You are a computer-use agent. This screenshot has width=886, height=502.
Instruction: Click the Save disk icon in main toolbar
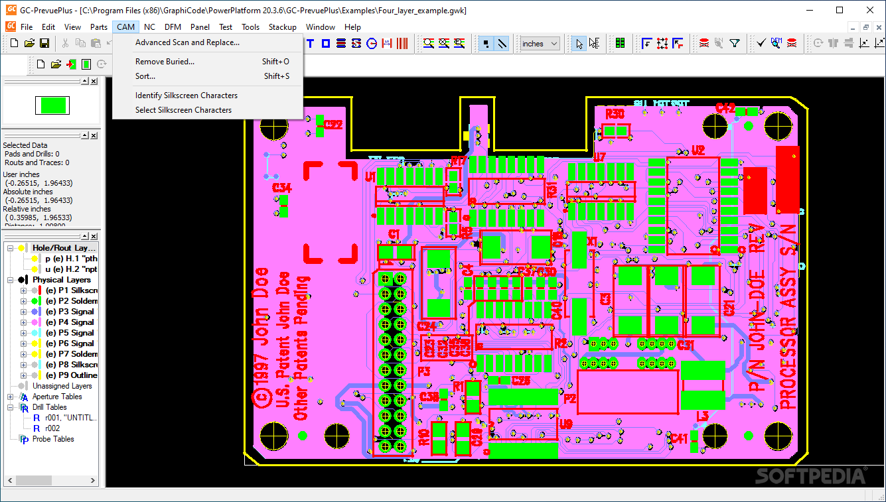click(x=44, y=44)
